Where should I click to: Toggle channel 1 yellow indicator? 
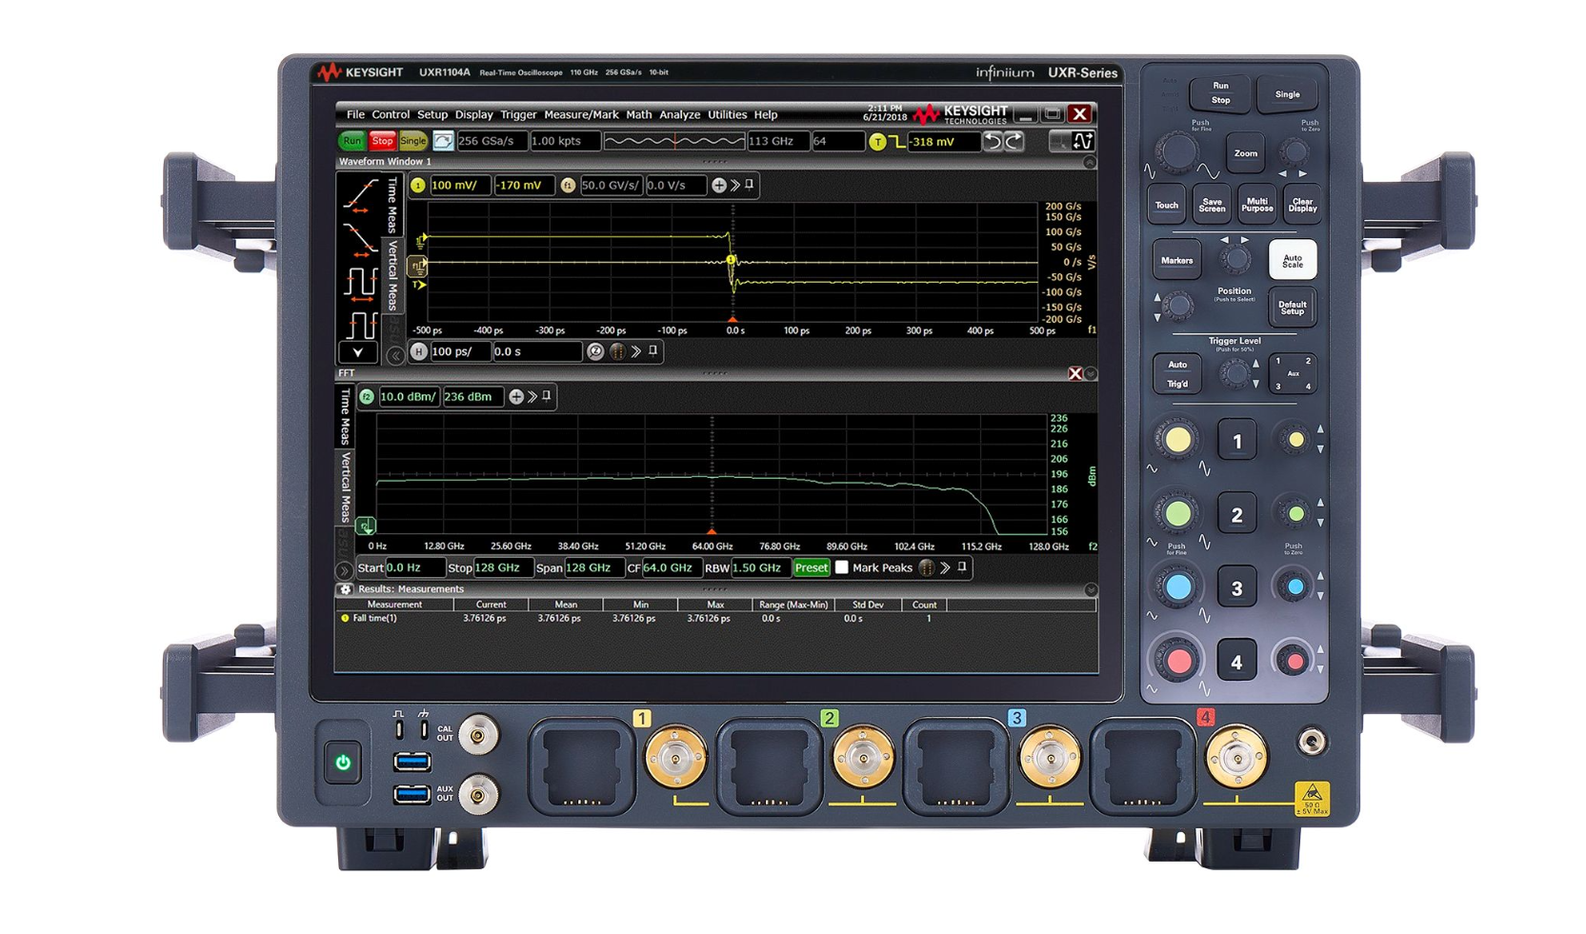(418, 186)
